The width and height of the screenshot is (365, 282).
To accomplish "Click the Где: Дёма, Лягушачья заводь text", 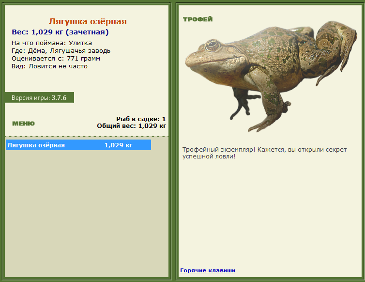I will coord(61,50).
